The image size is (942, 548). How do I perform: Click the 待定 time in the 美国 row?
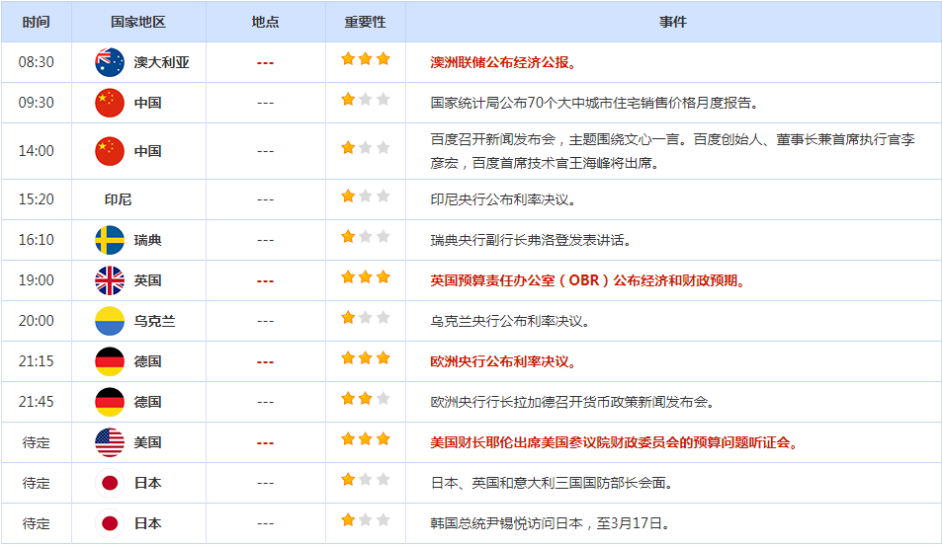coord(36,443)
